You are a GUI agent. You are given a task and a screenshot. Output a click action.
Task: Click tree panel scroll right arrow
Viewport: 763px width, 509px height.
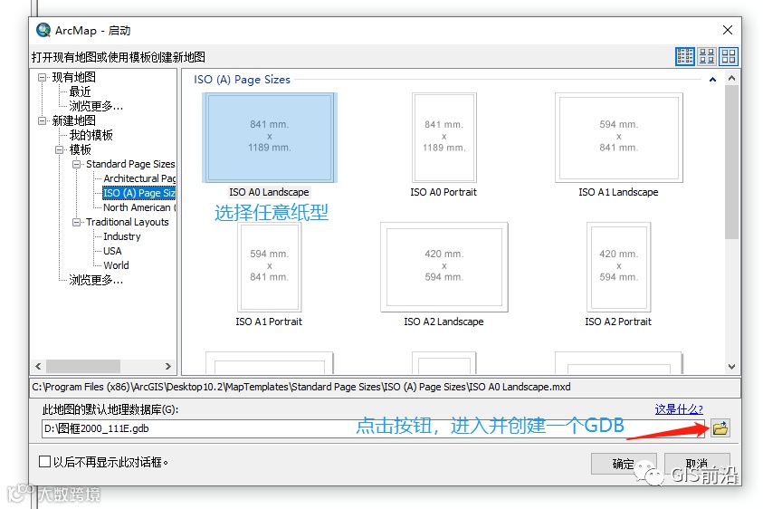click(168, 366)
